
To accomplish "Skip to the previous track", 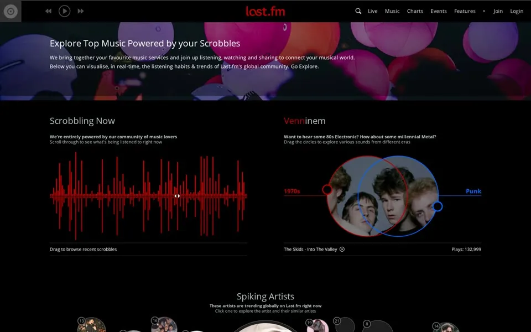I will 49,11.
